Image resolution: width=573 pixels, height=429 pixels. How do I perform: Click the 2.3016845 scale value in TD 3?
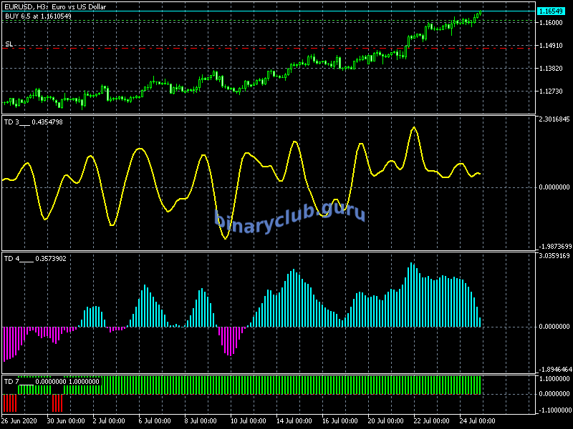click(x=553, y=119)
